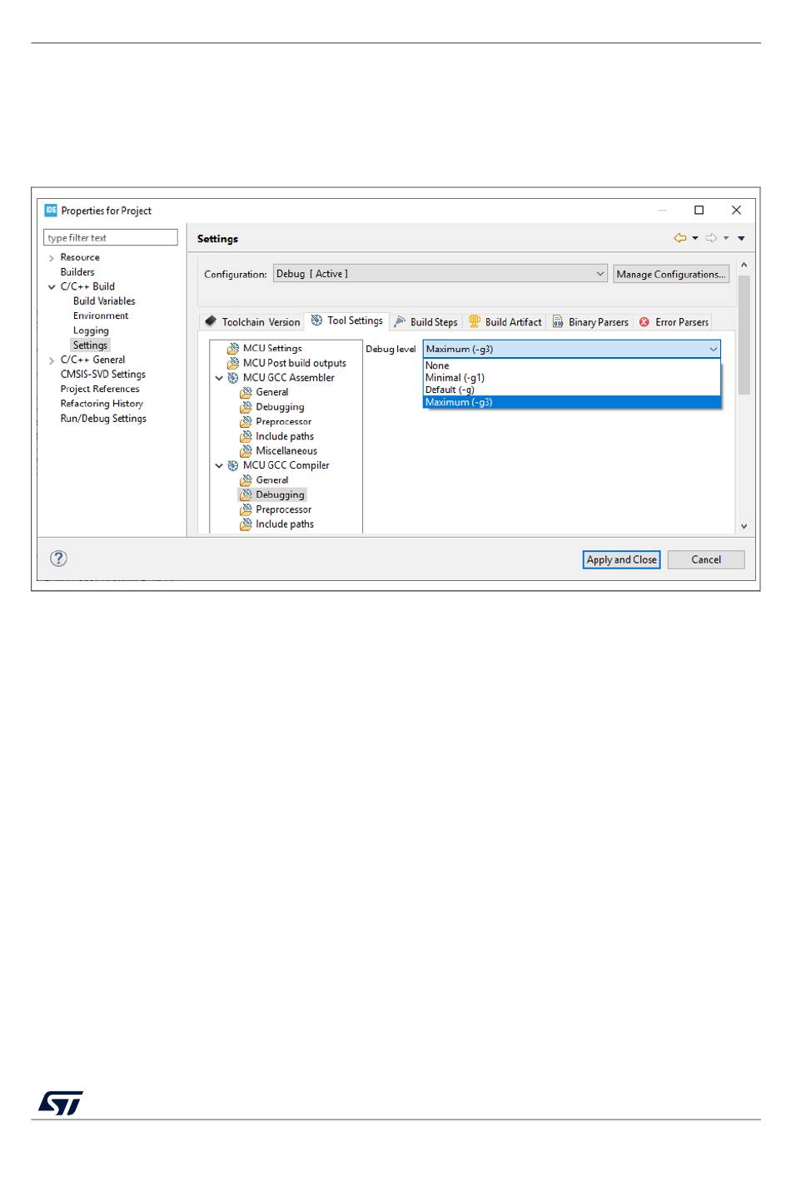
Task: Select Debugging under MCU GCC Assembler
Action: coord(280,407)
